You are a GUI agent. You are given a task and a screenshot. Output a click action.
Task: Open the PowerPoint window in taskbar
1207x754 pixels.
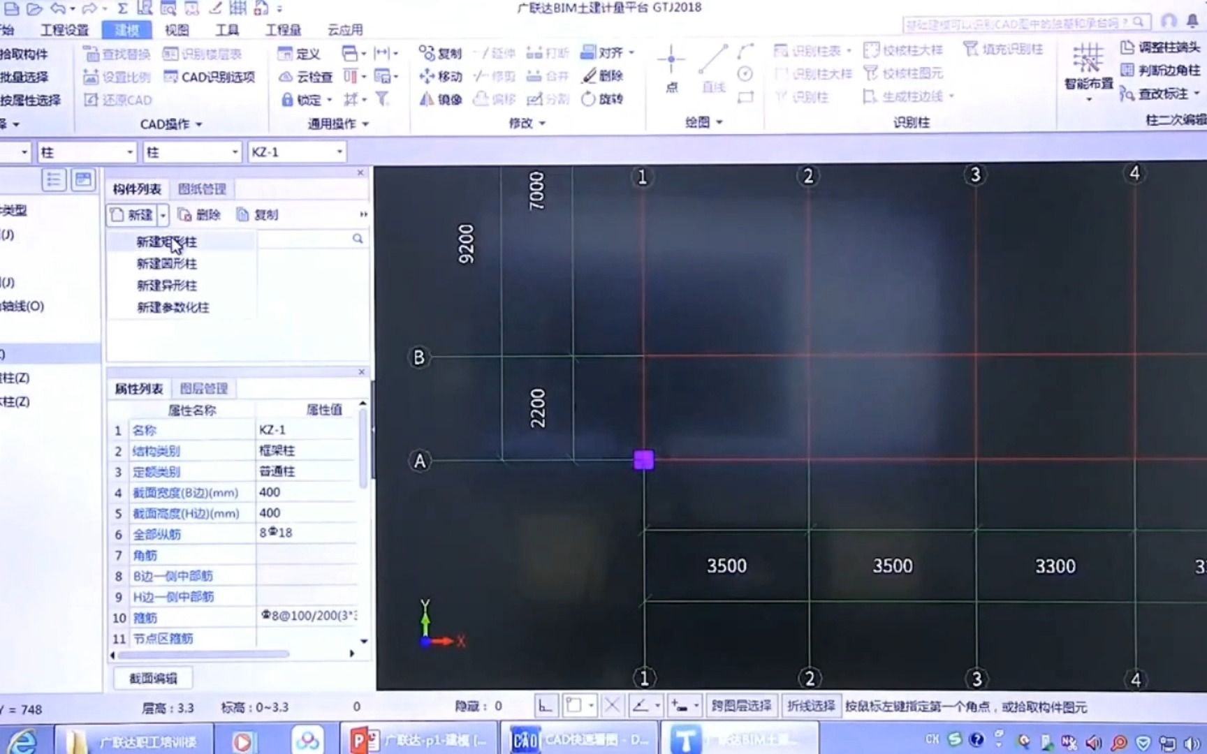(x=419, y=740)
